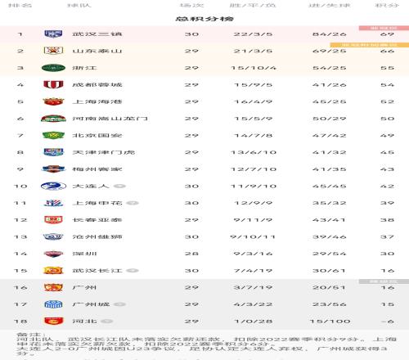Show info badge beside 武汉长江
Screen dimensions: 409x360
click(x=133, y=271)
